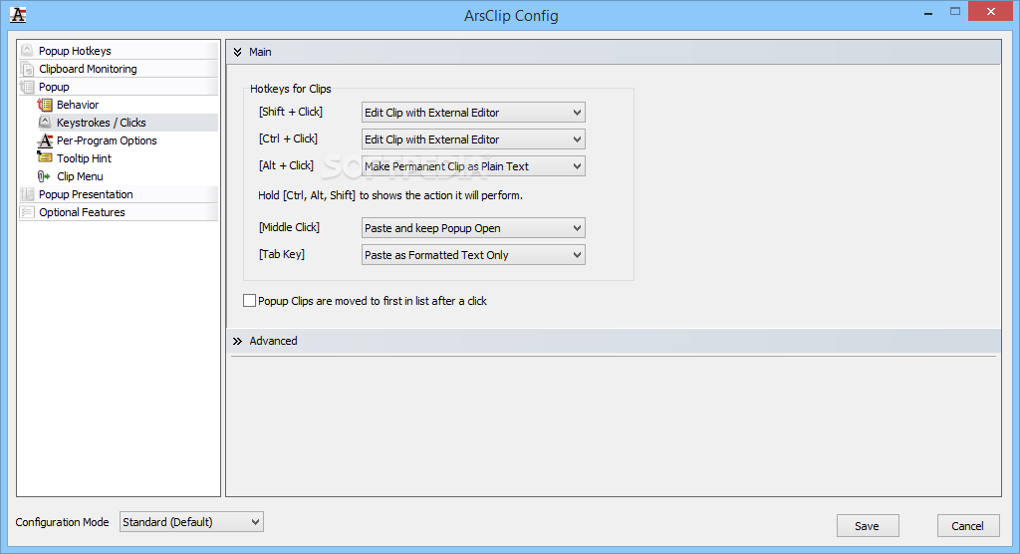This screenshot has width=1020, height=554.
Task: Click the [Shift + Click] label
Action: pos(290,112)
